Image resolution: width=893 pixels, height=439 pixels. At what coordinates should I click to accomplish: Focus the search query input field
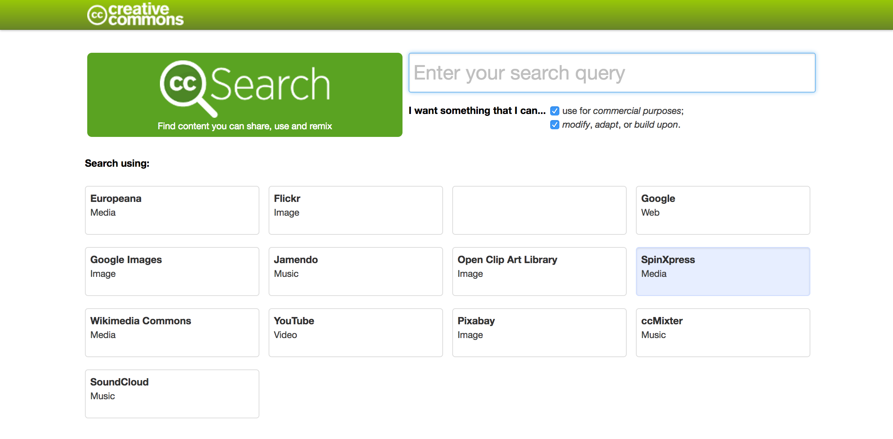tap(612, 73)
